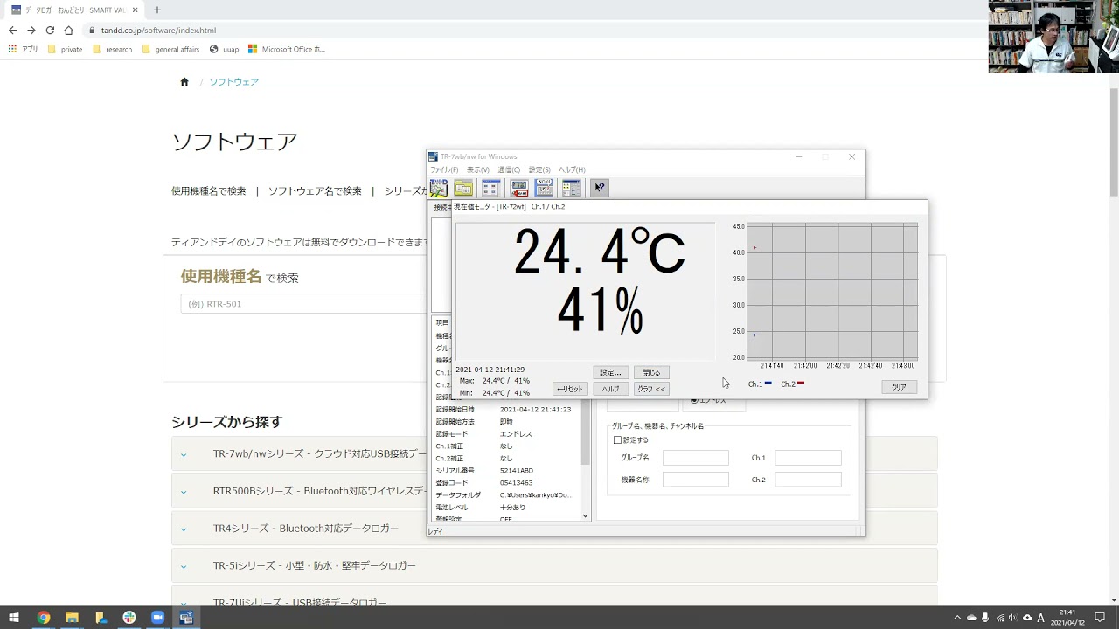Image resolution: width=1119 pixels, height=629 pixels.
Task: Click the グループ名 input field
Action: click(x=696, y=458)
